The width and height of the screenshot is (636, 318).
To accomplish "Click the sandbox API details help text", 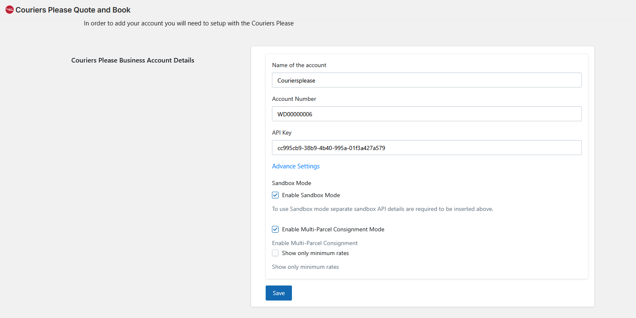I will tap(382, 209).
